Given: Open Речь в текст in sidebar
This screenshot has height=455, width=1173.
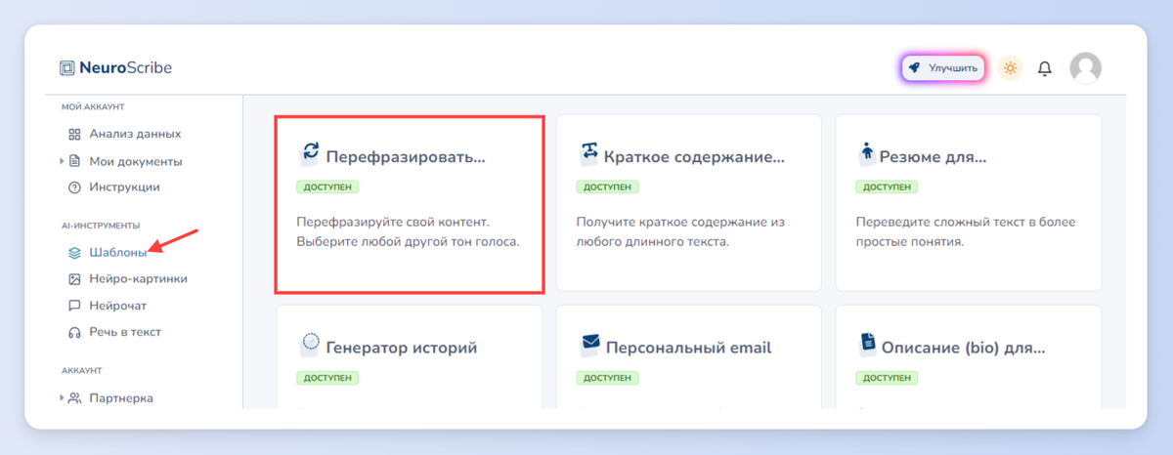Looking at the screenshot, I should (x=125, y=332).
